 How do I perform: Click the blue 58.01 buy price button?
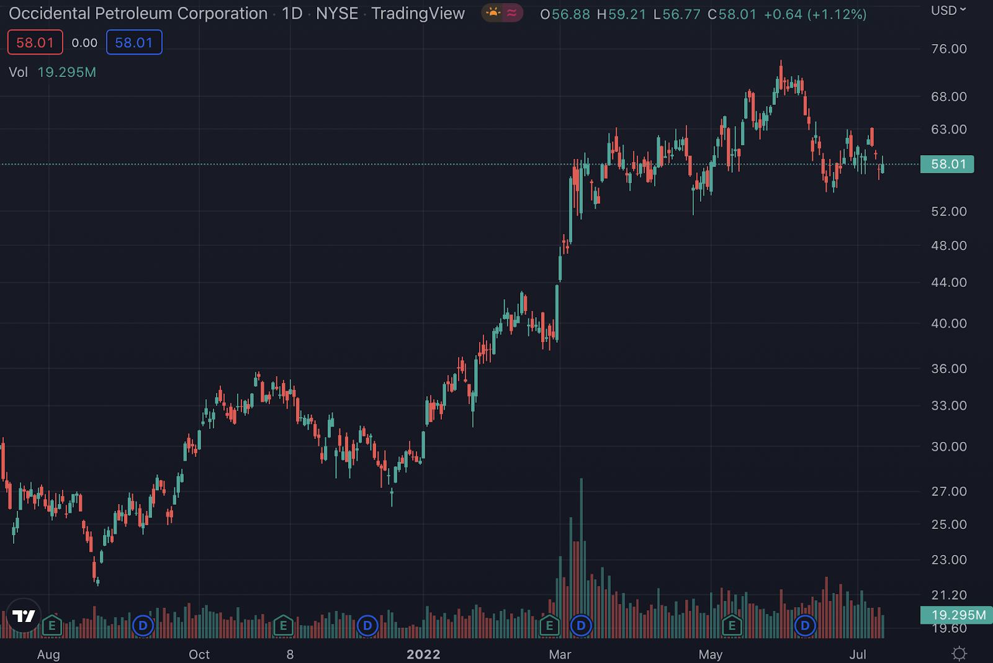click(134, 42)
